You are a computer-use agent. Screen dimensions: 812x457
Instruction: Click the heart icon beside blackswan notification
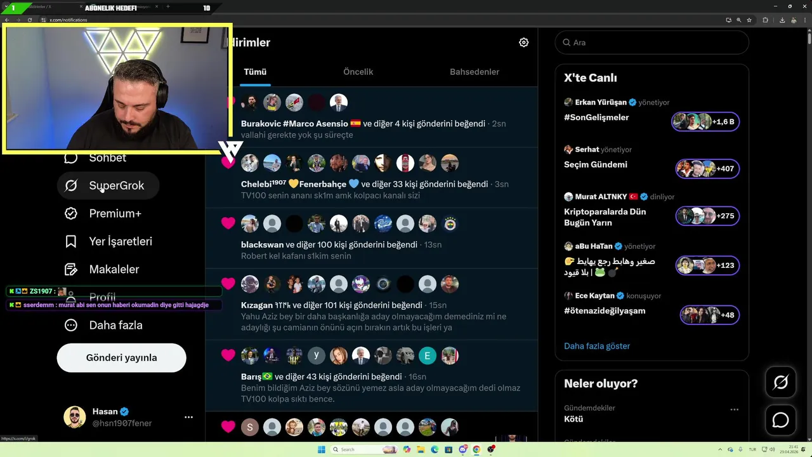click(x=228, y=223)
